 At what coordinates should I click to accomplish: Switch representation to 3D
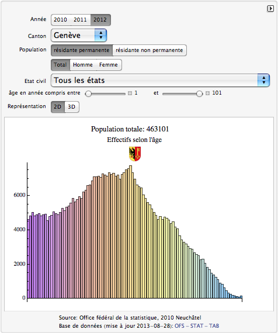click(72, 107)
